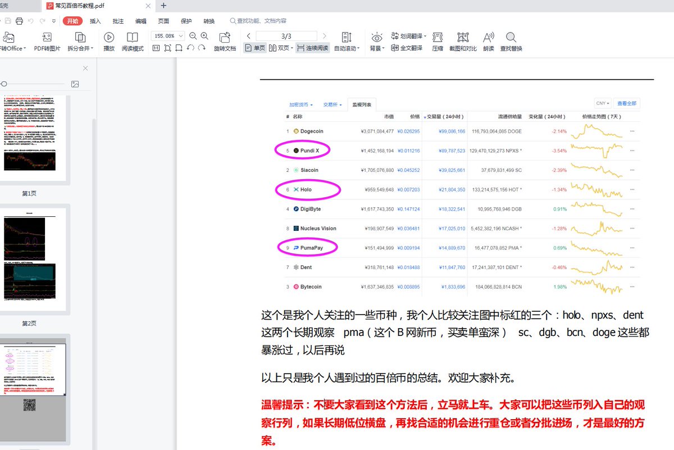Click the 背景 eye background icon
Screen dimensions: 674x450
pos(376,37)
